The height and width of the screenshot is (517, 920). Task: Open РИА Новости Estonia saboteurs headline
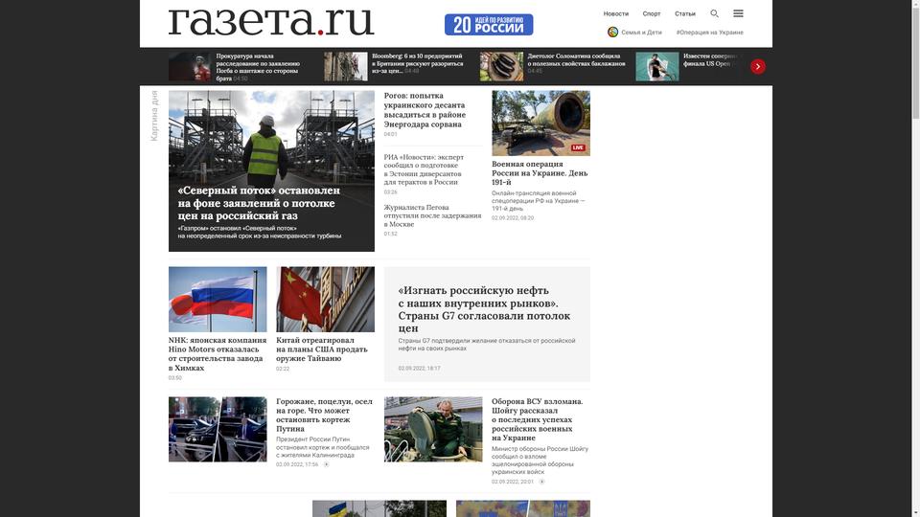point(424,169)
